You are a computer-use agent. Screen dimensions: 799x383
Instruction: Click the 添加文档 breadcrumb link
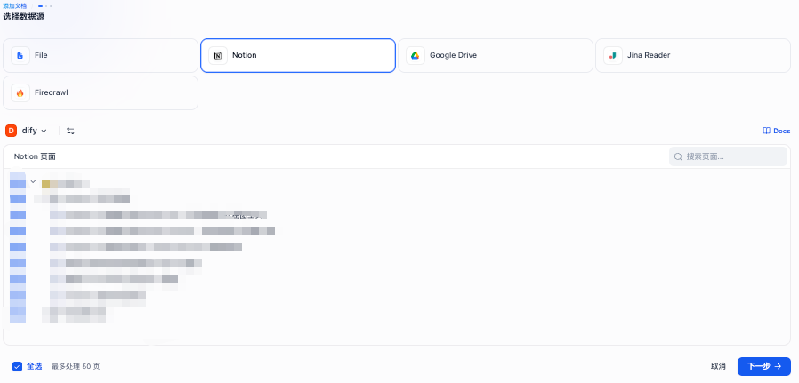coord(15,5)
